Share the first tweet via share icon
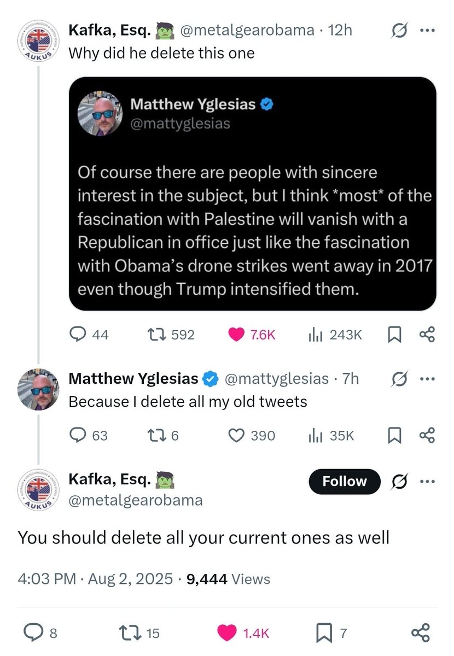This screenshot has width=454, height=656. pyautogui.click(x=427, y=335)
